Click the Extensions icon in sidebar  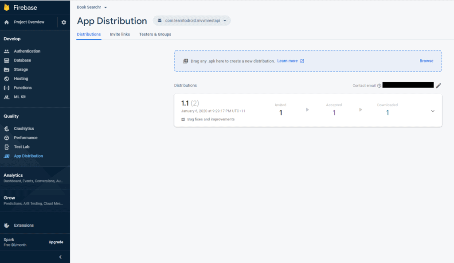7,225
